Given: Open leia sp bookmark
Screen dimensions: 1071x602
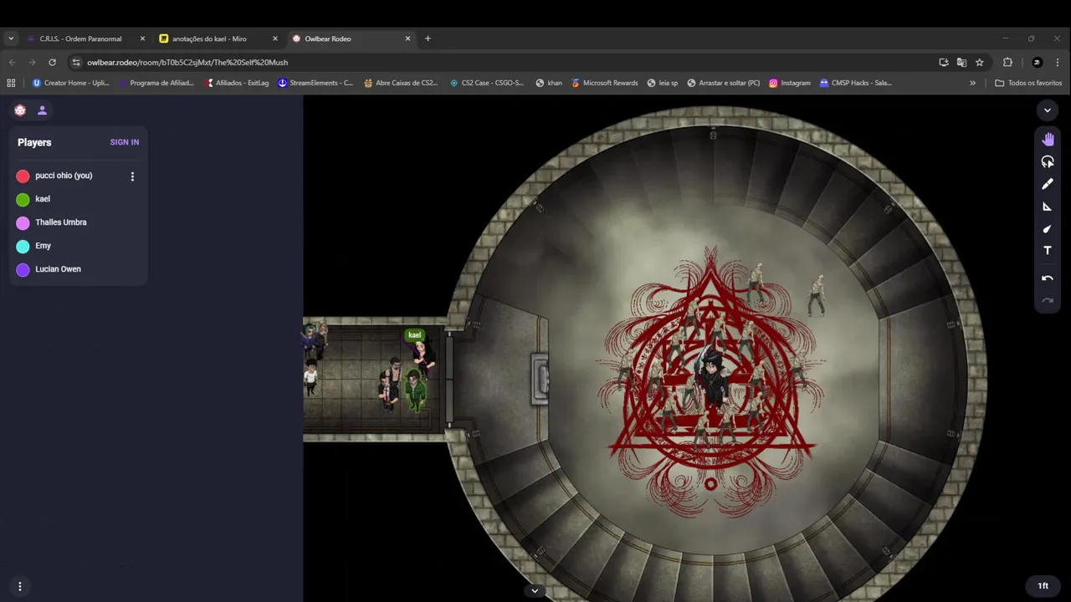Looking at the screenshot, I should click(x=663, y=83).
